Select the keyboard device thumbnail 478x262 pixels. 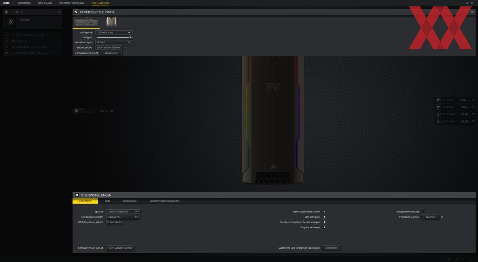[86, 22]
